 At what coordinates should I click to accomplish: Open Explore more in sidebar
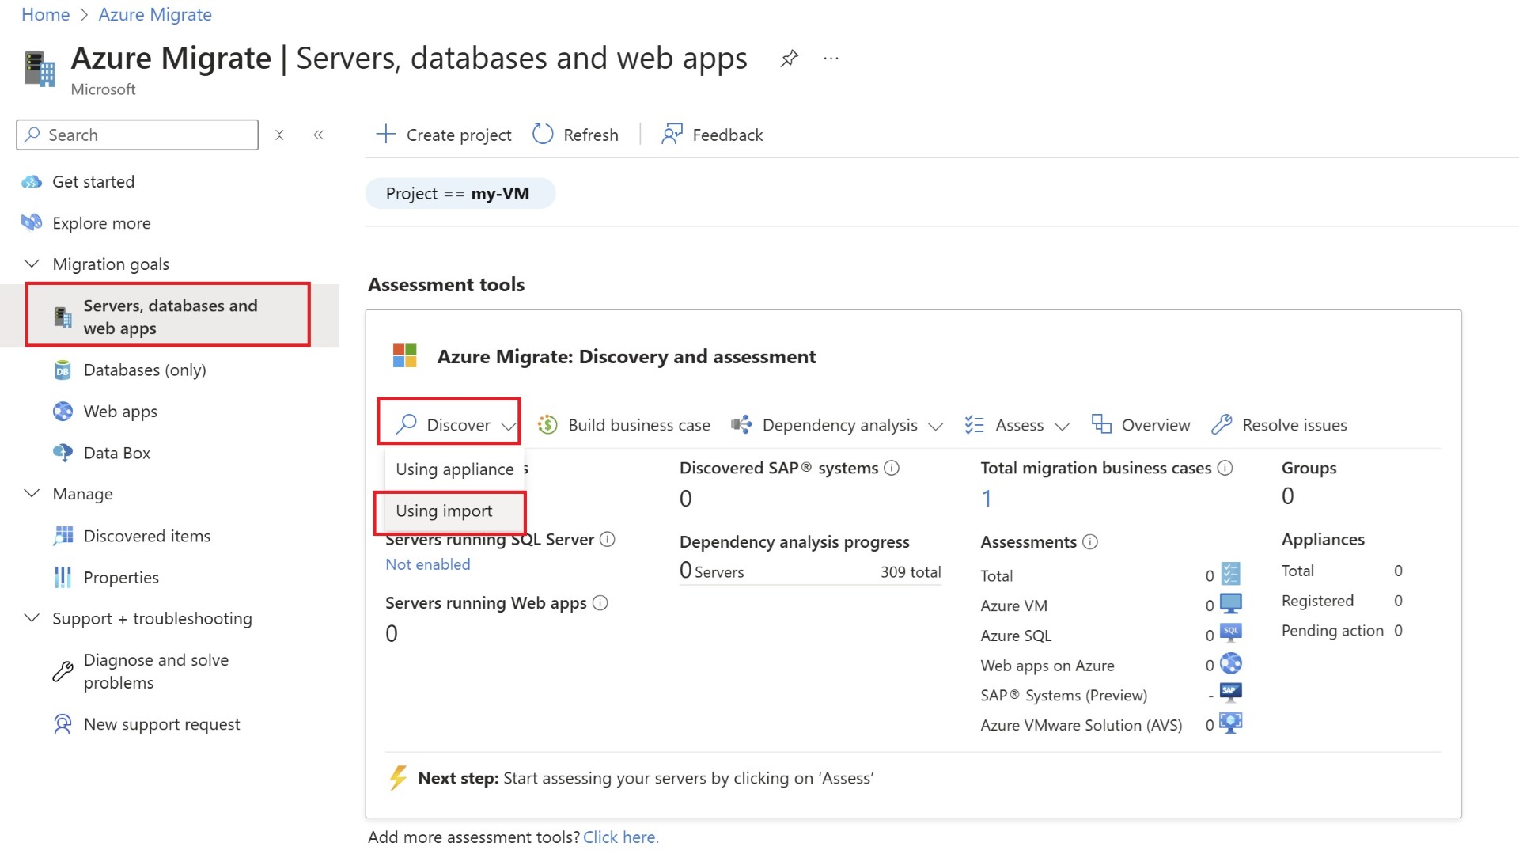101,223
